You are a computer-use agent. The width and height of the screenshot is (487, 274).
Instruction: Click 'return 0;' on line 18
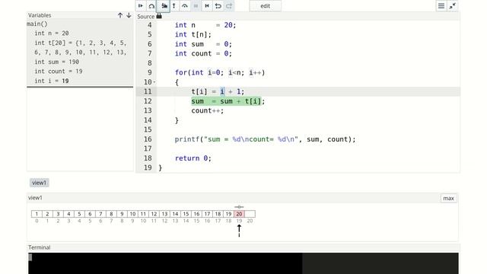tap(193, 158)
